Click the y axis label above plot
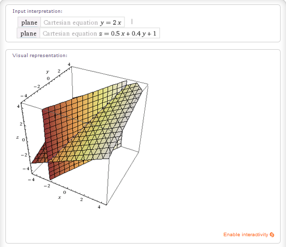 tap(48, 72)
